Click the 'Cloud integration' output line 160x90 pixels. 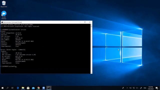[x=11, y=33]
